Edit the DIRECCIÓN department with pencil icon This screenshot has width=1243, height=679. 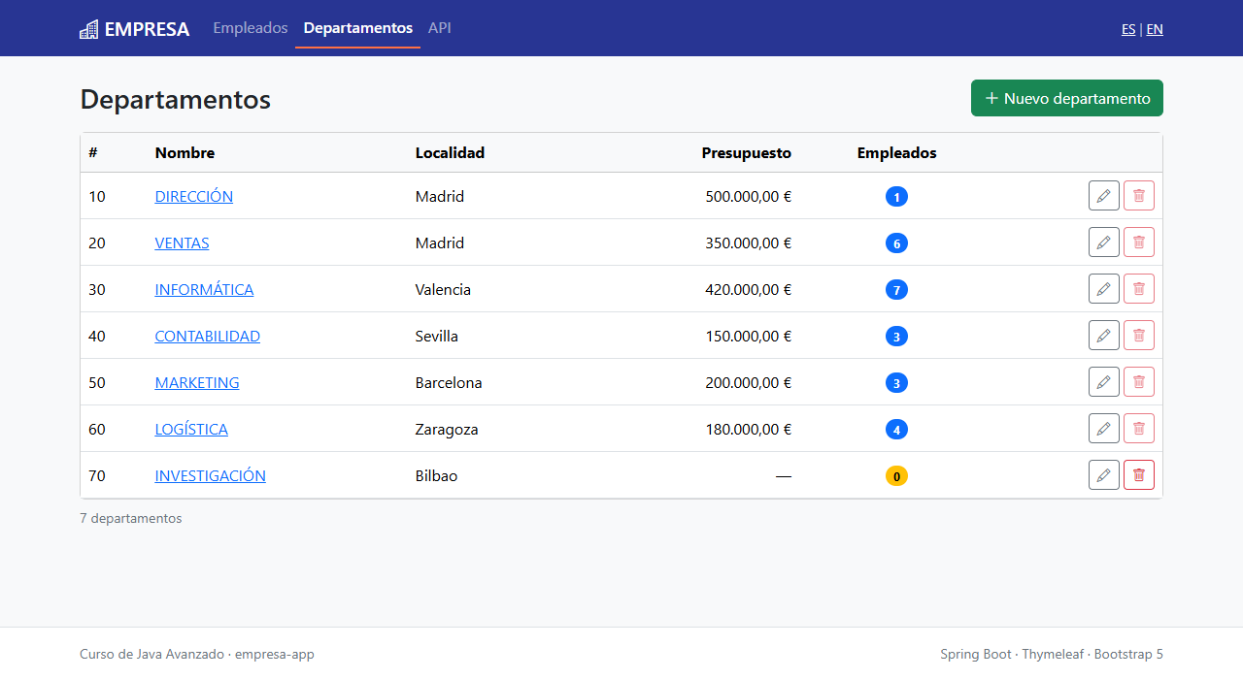pyautogui.click(x=1104, y=196)
